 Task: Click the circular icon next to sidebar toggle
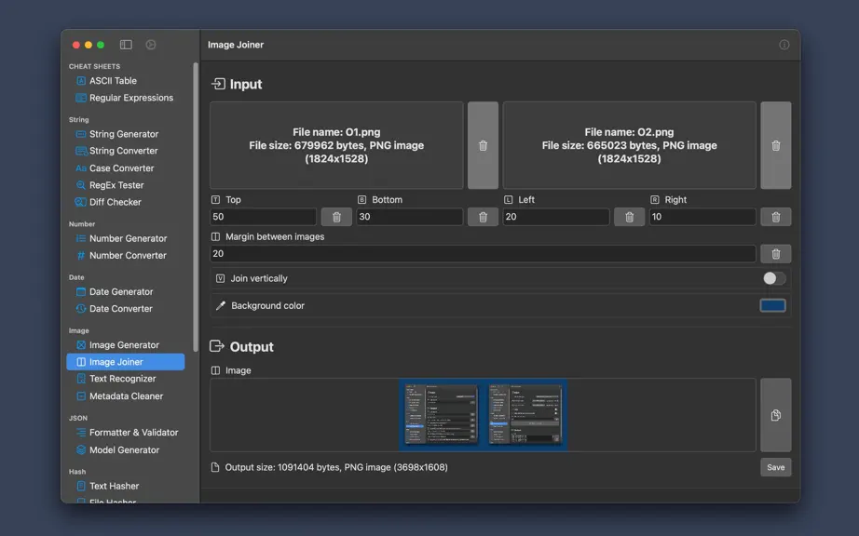click(x=151, y=45)
